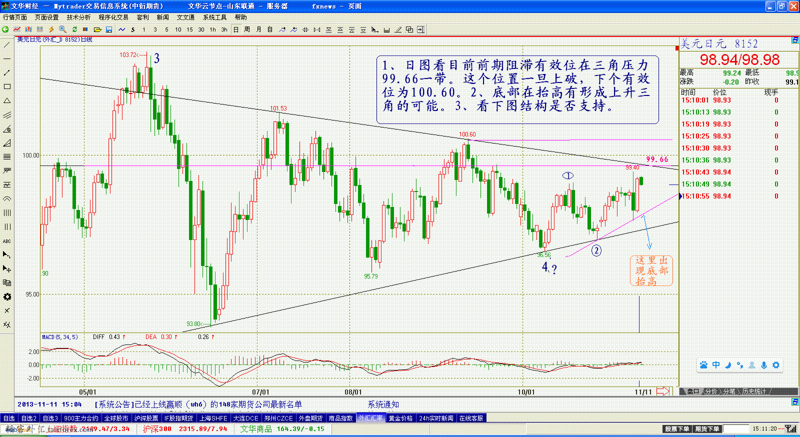Open the 帮助 menu
The width and height of the screenshot is (800, 437).
pos(241,17)
